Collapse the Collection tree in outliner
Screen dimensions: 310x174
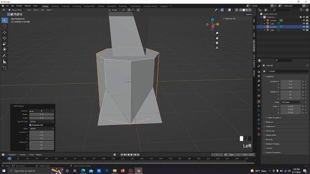262,17
